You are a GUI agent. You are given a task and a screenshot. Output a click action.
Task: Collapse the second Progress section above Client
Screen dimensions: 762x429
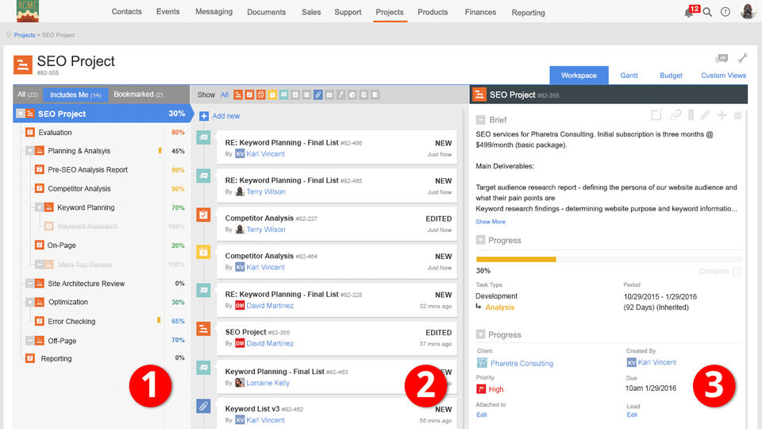[x=481, y=334]
